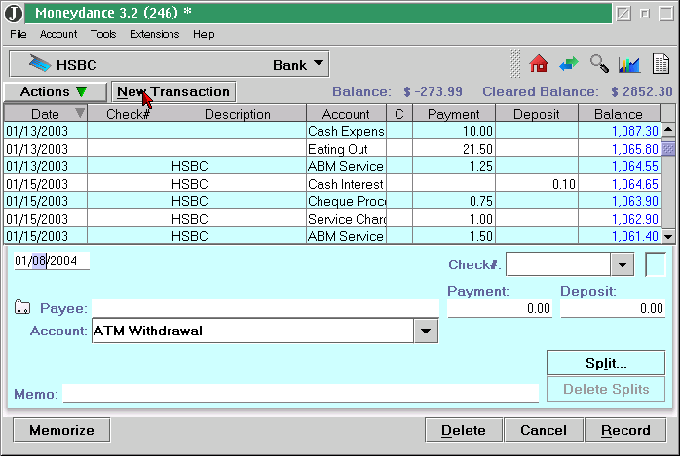Click the Deposit column header
This screenshot has height=456, width=680.
point(537,114)
